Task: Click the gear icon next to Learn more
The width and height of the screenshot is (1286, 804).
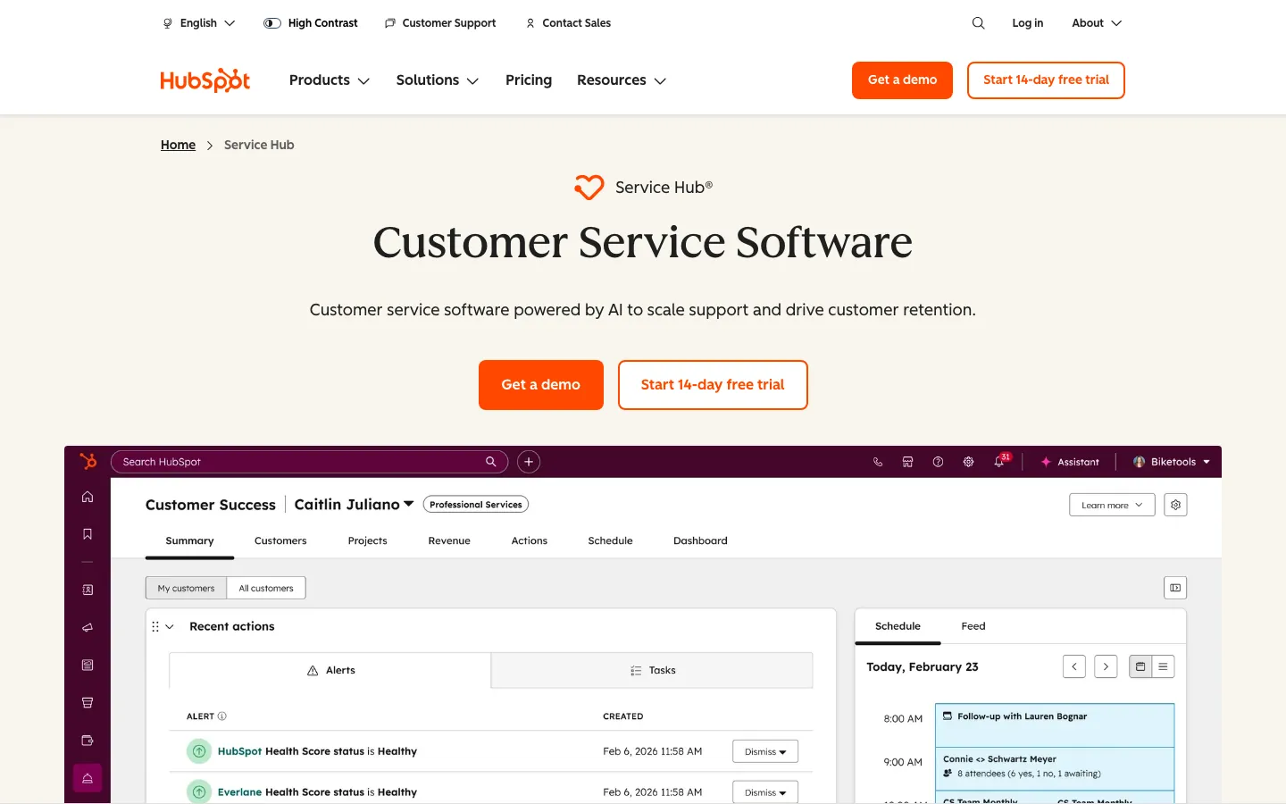Action: point(1175,505)
